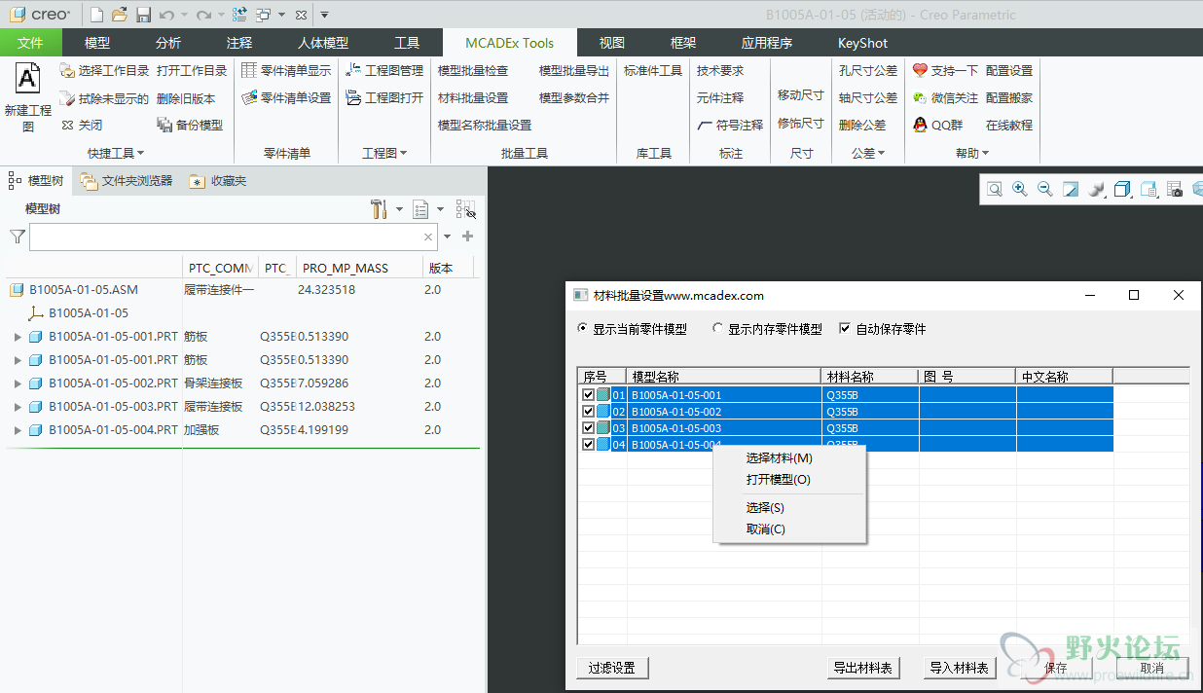The height and width of the screenshot is (693, 1203).
Task: Click 零件清单显示 tool
Action: pos(286,70)
